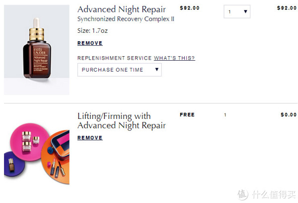This screenshot has width=298, height=203.
Task: Open the Purchase One Time dropdown
Action: [x=120, y=70]
